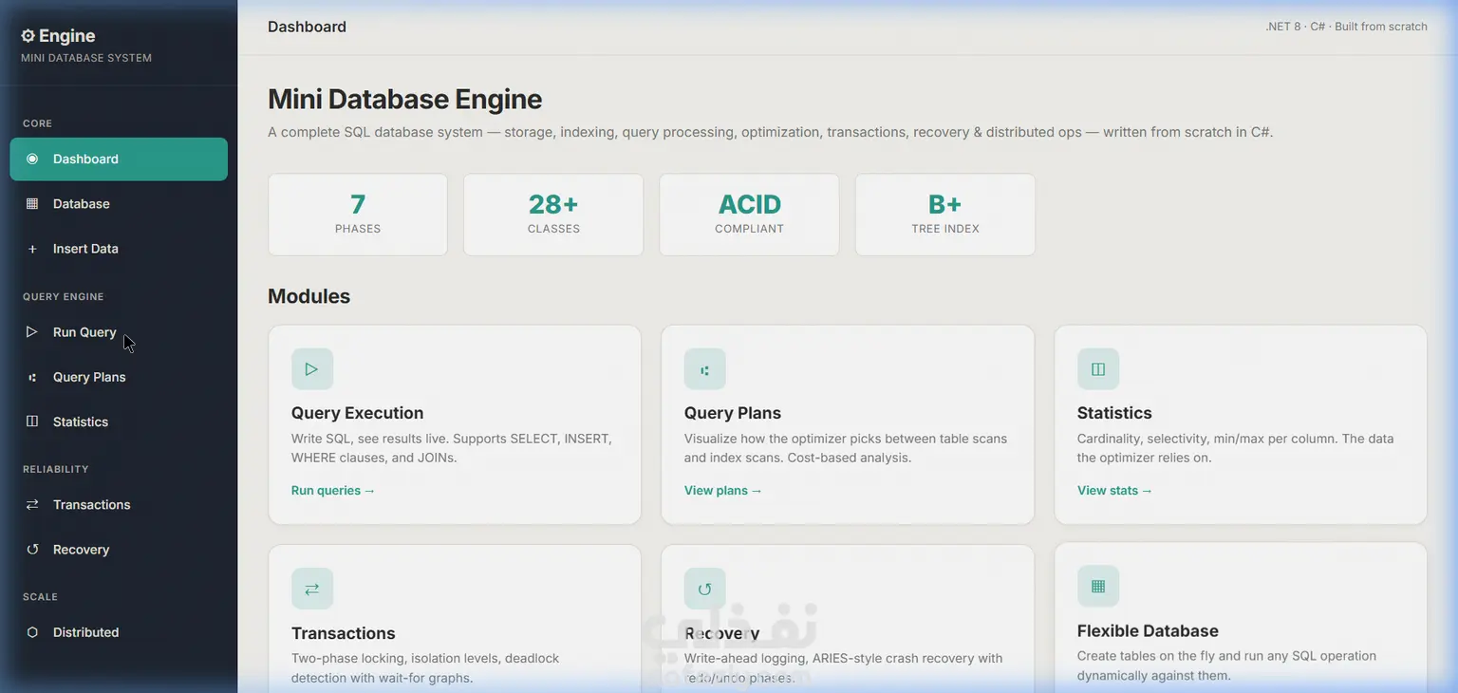1458x693 pixels.
Task: Click the Run Query play icon in sidebar
Action: (32, 332)
